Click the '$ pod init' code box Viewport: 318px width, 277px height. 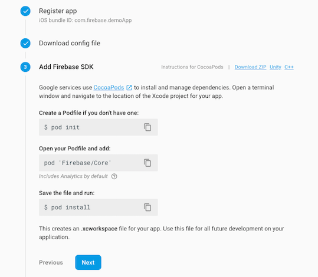[99, 127]
